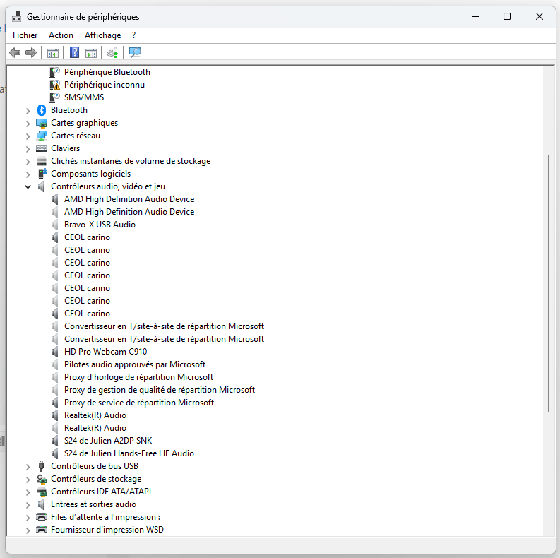Click the Device Manager icon in the title bar

(x=16, y=17)
